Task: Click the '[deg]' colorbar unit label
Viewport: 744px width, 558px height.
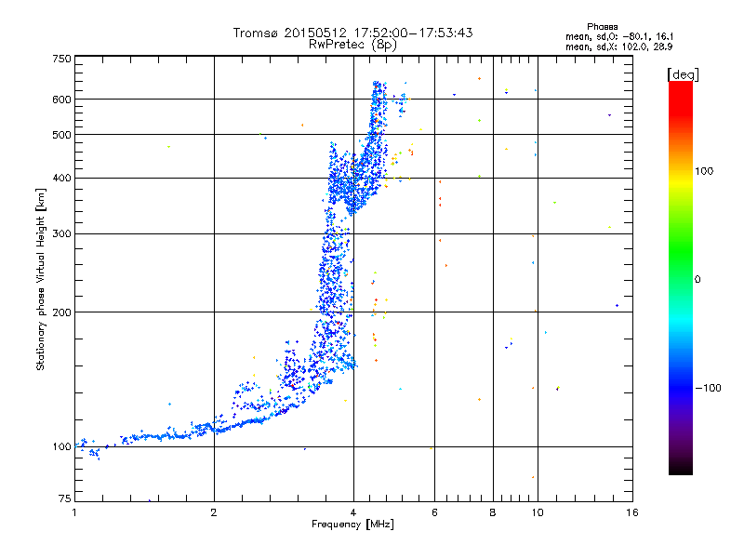Action: click(x=683, y=74)
